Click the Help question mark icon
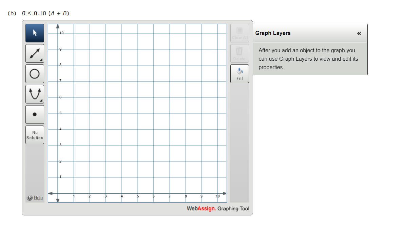Image resolution: width=403 pixels, height=229 pixels. coord(30,198)
